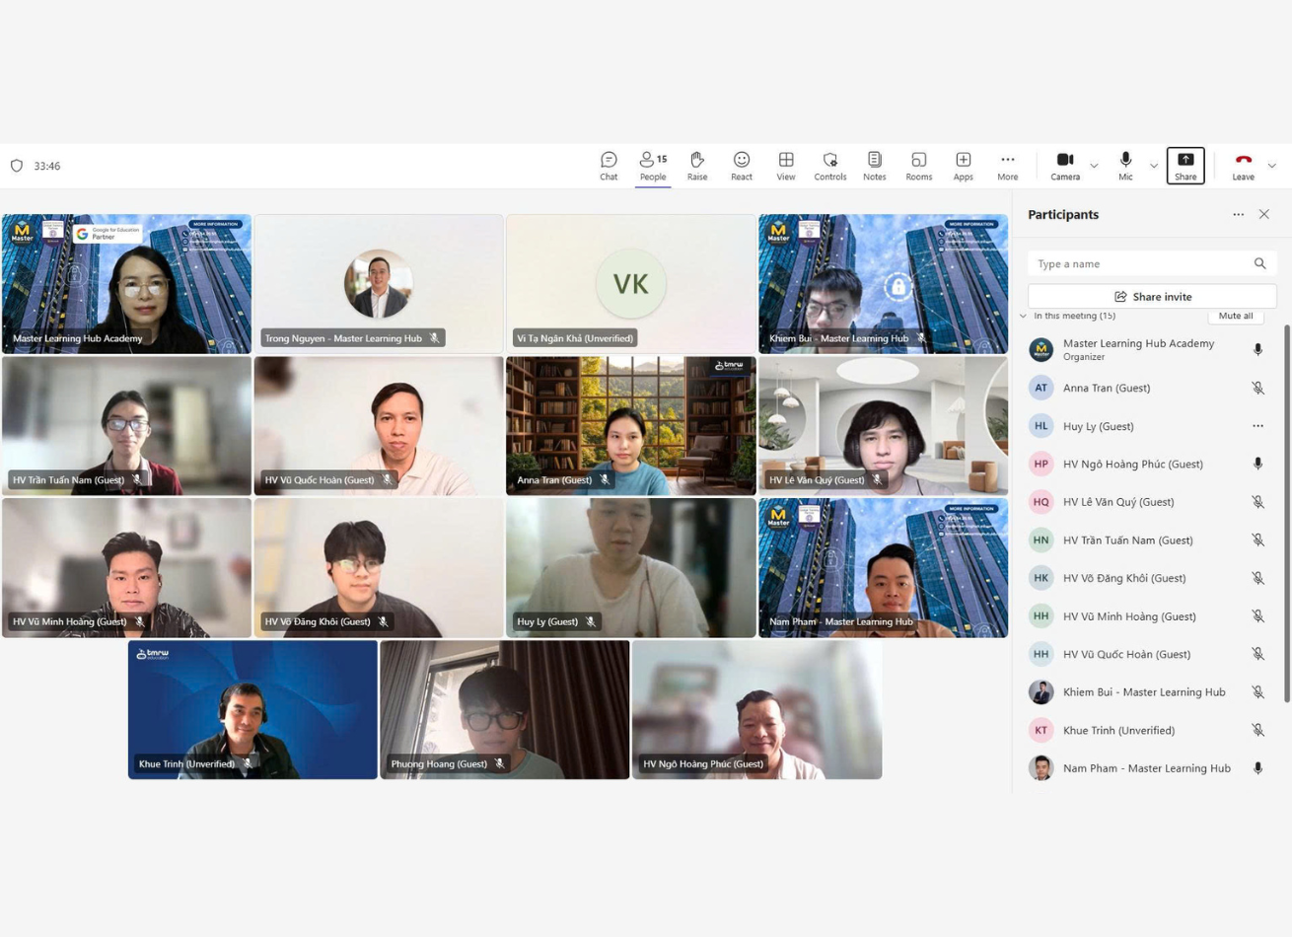Collapse the 'In this meeting' section

(1023, 317)
